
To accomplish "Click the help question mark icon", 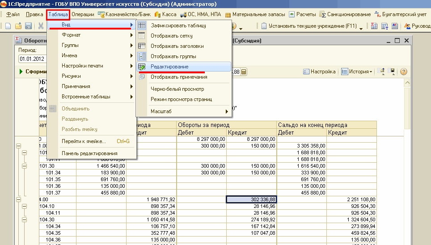I will [x=403, y=72].
